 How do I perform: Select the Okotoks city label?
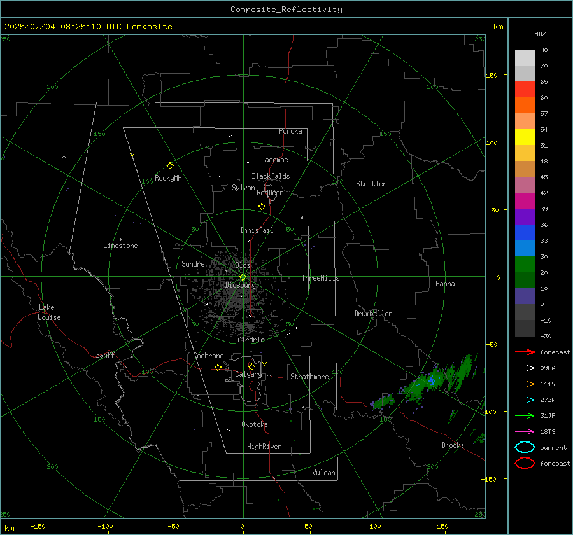(255, 424)
